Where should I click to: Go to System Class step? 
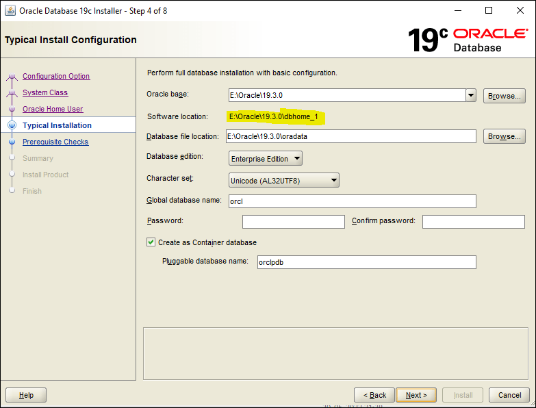[x=45, y=92]
